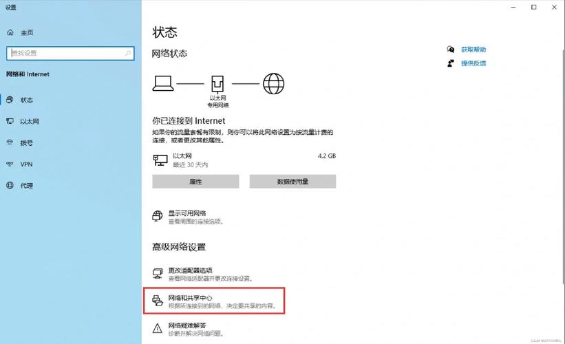Click the 代理 globe icon in sidebar
This screenshot has height=344, width=565.
[x=10, y=186]
